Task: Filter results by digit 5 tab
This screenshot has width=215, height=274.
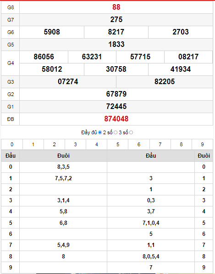Action: pos(118,144)
